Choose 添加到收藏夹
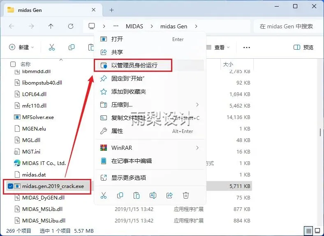 pyautogui.click(x=150, y=92)
